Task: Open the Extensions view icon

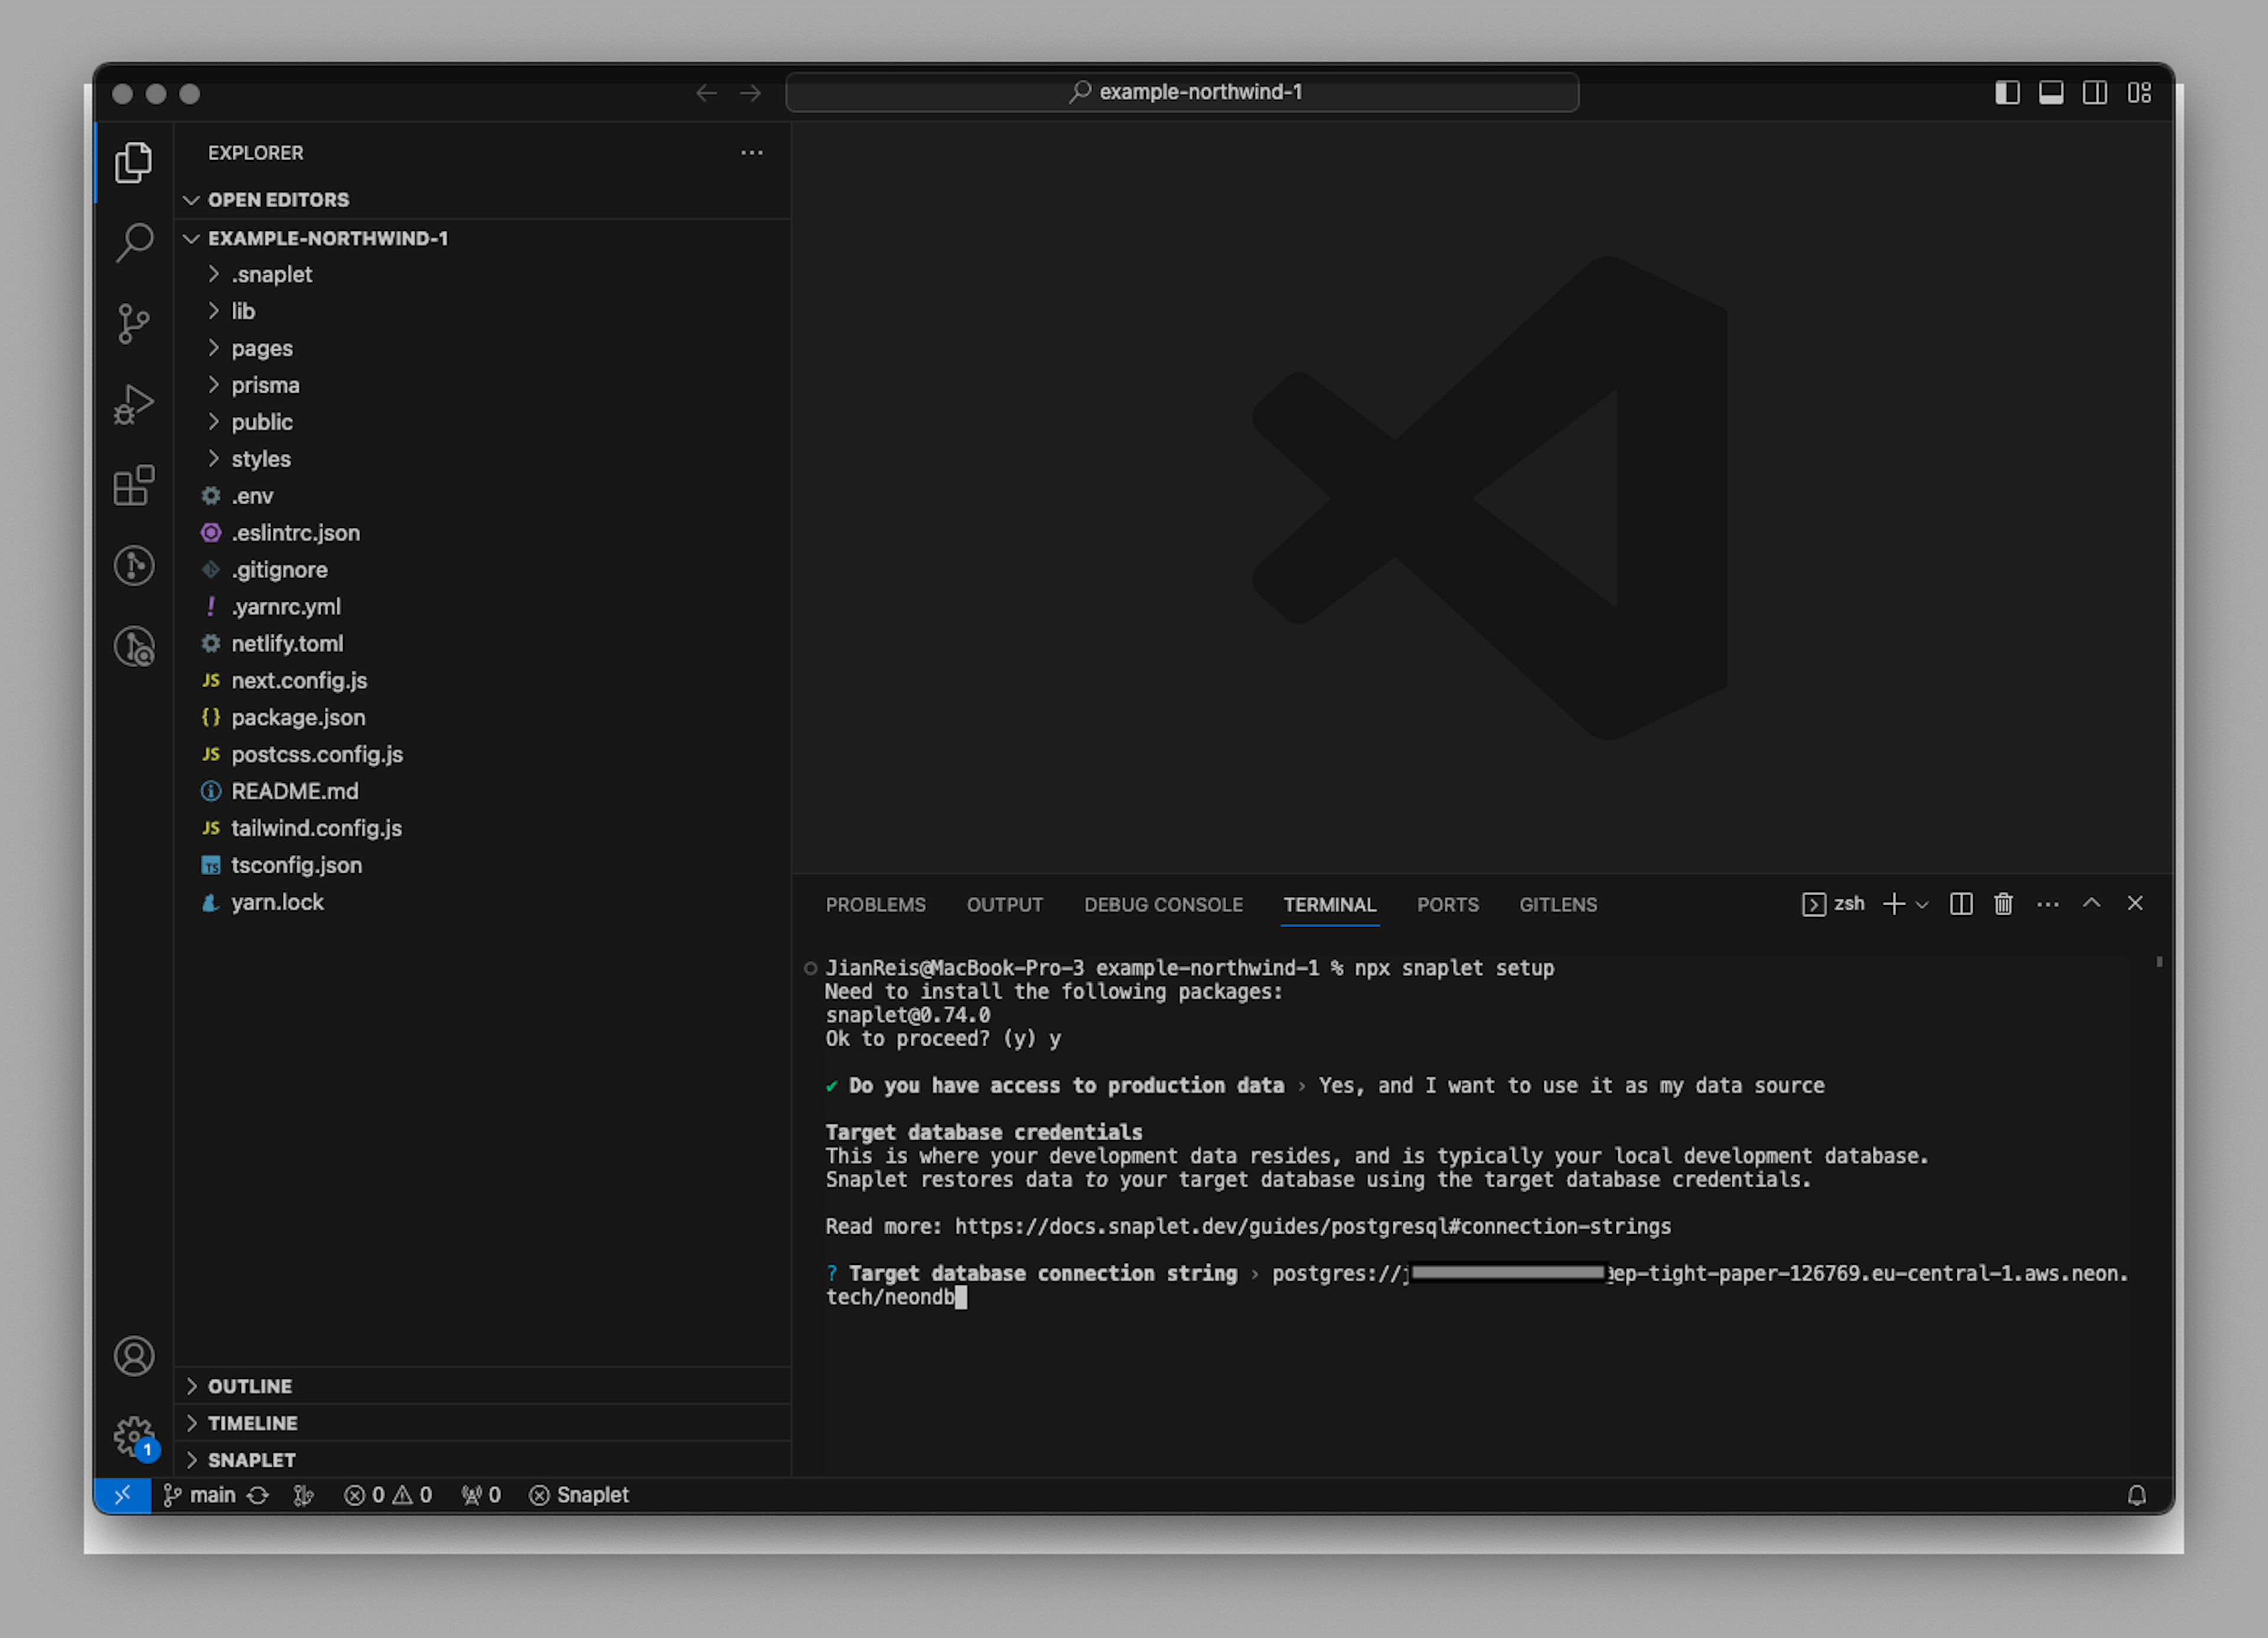Action: click(133, 485)
